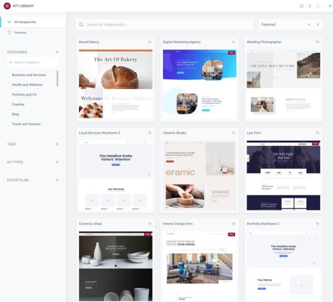Open the Featured sort dropdown
Viewport: 333px width, 302px height.
(285, 24)
